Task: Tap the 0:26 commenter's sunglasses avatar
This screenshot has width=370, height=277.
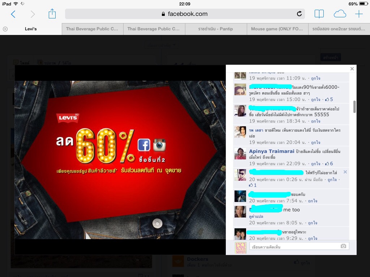Action: 240,175
